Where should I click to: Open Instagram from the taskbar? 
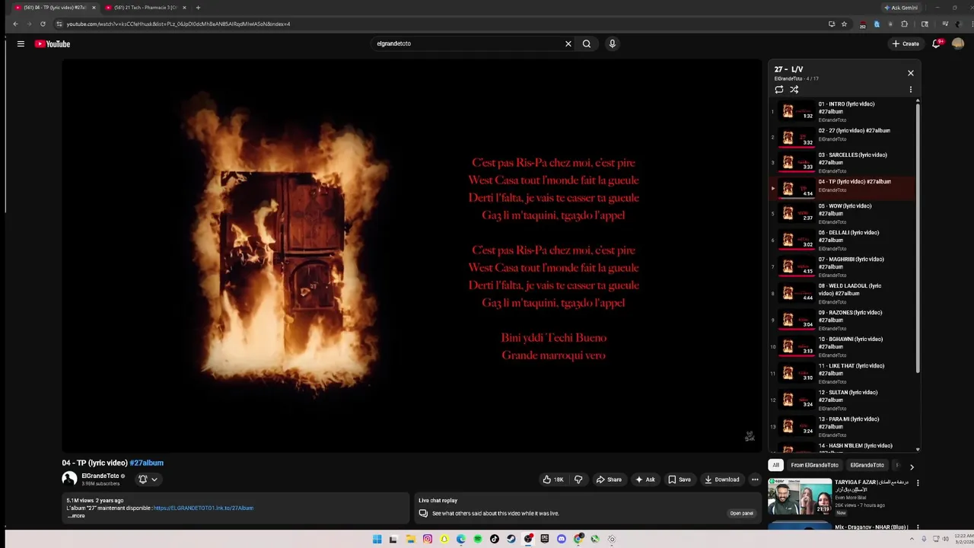pos(427,539)
